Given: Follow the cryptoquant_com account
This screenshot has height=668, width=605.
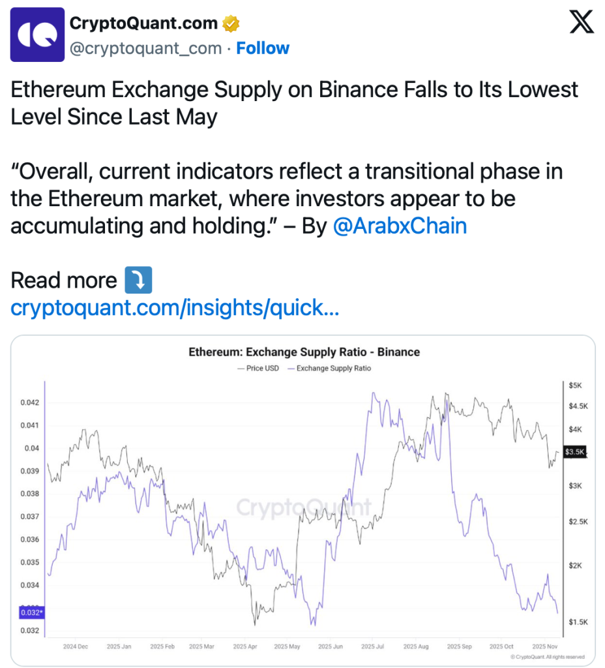Looking at the screenshot, I should click(x=263, y=48).
